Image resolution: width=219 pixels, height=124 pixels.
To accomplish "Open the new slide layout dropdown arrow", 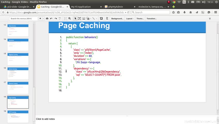I will tap(43, 18).
